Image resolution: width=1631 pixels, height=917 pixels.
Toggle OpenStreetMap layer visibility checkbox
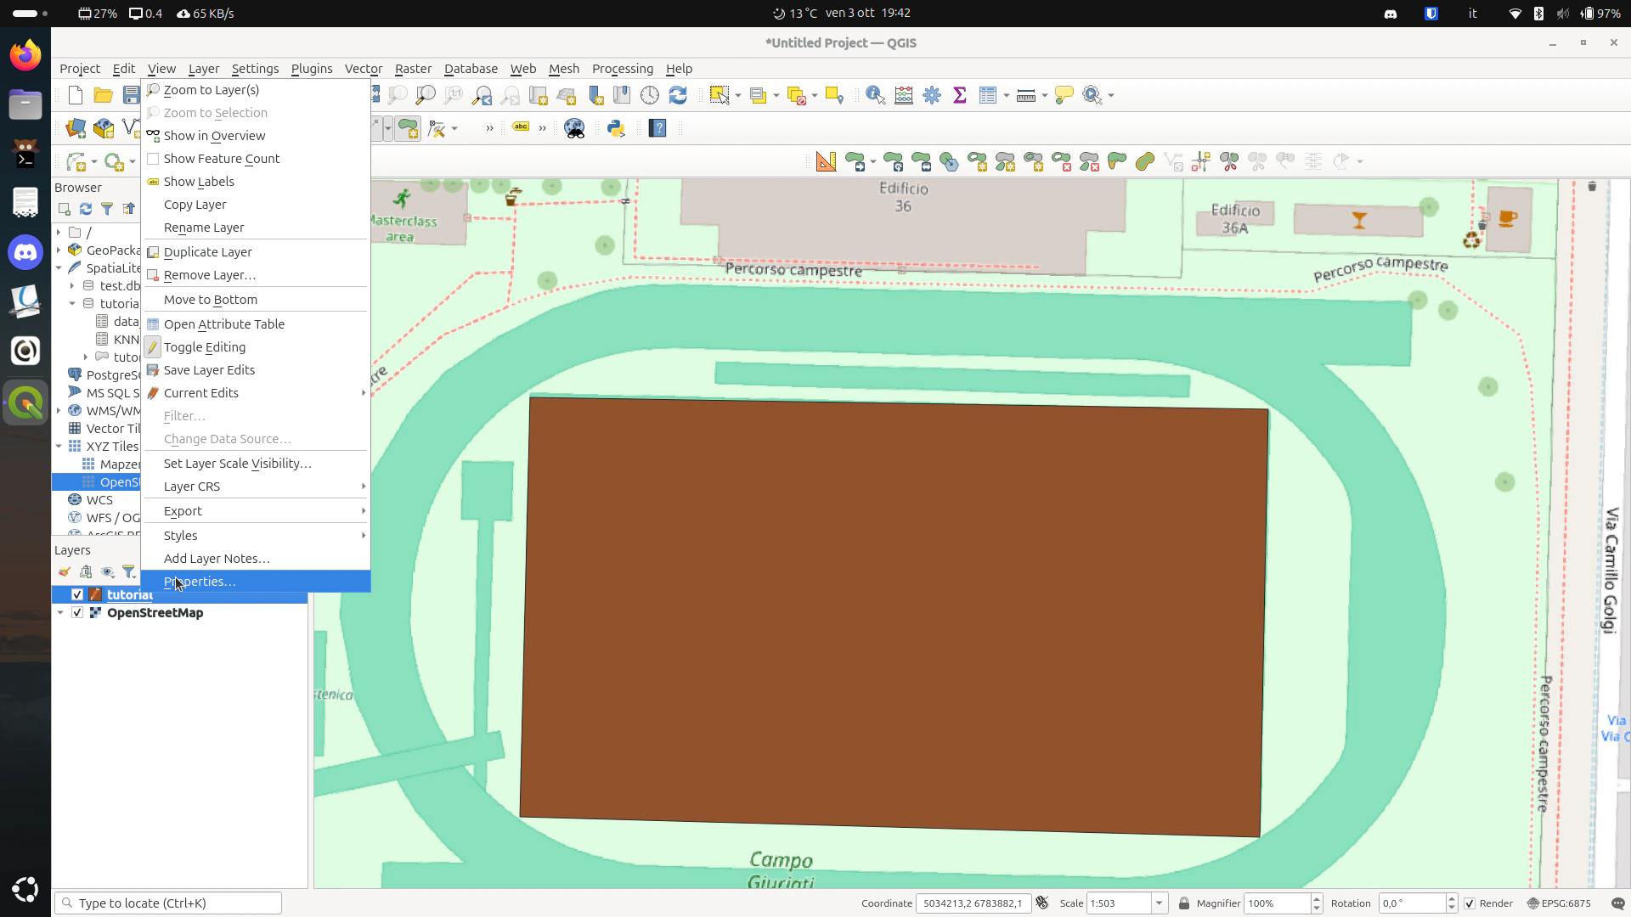pos(77,612)
